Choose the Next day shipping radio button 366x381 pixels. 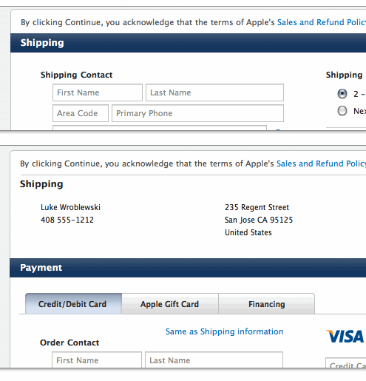tap(342, 111)
